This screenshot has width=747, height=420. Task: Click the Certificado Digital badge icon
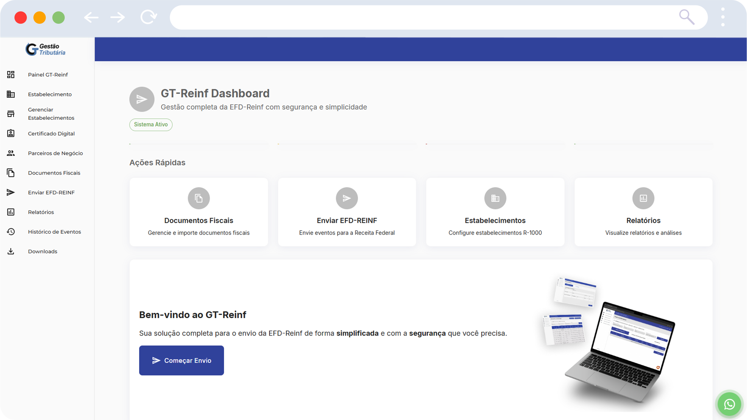[11, 134]
